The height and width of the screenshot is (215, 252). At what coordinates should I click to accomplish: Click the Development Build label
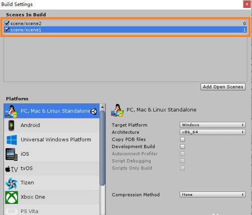click(x=134, y=147)
